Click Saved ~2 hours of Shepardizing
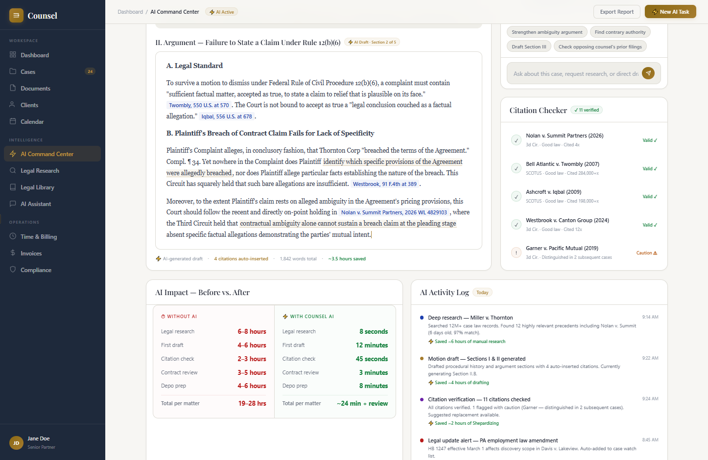Image resolution: width=708 pixels, height=460 pixels. (464, 423)
